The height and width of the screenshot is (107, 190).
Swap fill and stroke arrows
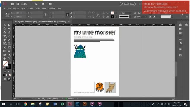[x=10, y=62]
